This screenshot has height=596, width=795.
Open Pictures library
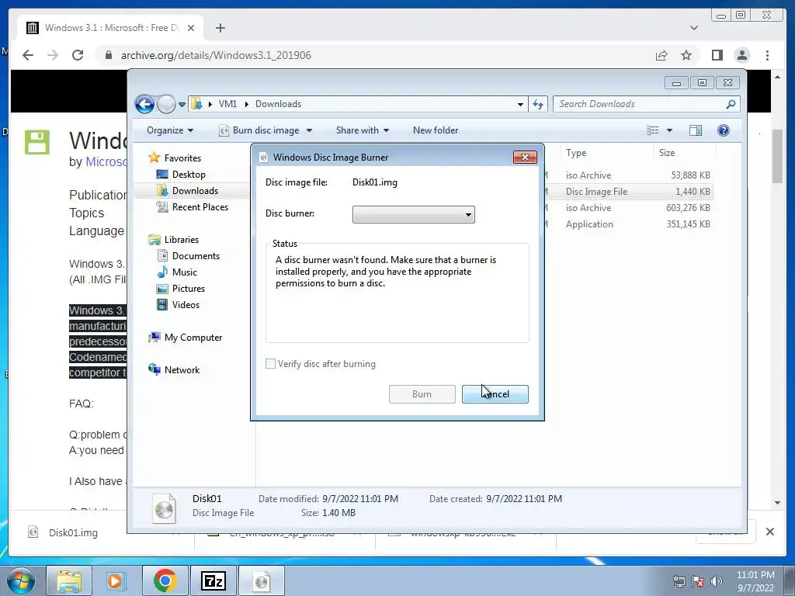[181, 289]
